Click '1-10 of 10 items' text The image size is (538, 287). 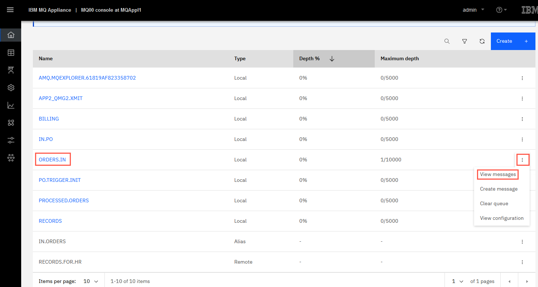(x=130, y=282)
